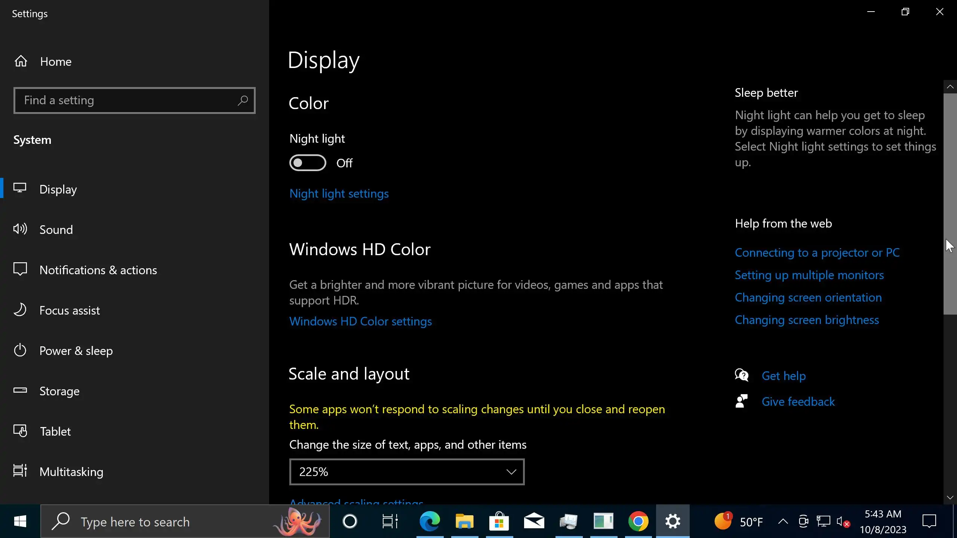Click the Get help link
Screen dimensions: 957x538
(784, 375)
